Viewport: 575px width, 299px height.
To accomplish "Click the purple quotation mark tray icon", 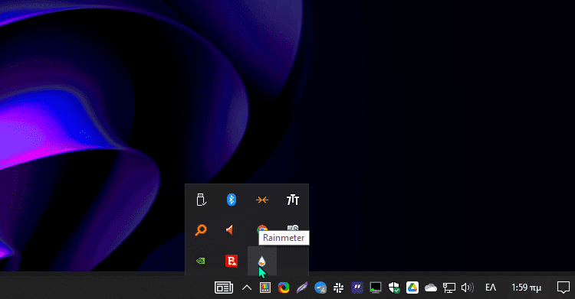I will 356,288.
